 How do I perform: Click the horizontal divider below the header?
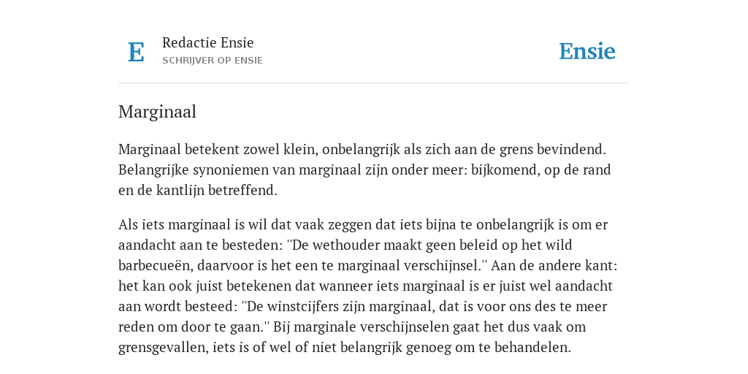(x=374, y=83)
